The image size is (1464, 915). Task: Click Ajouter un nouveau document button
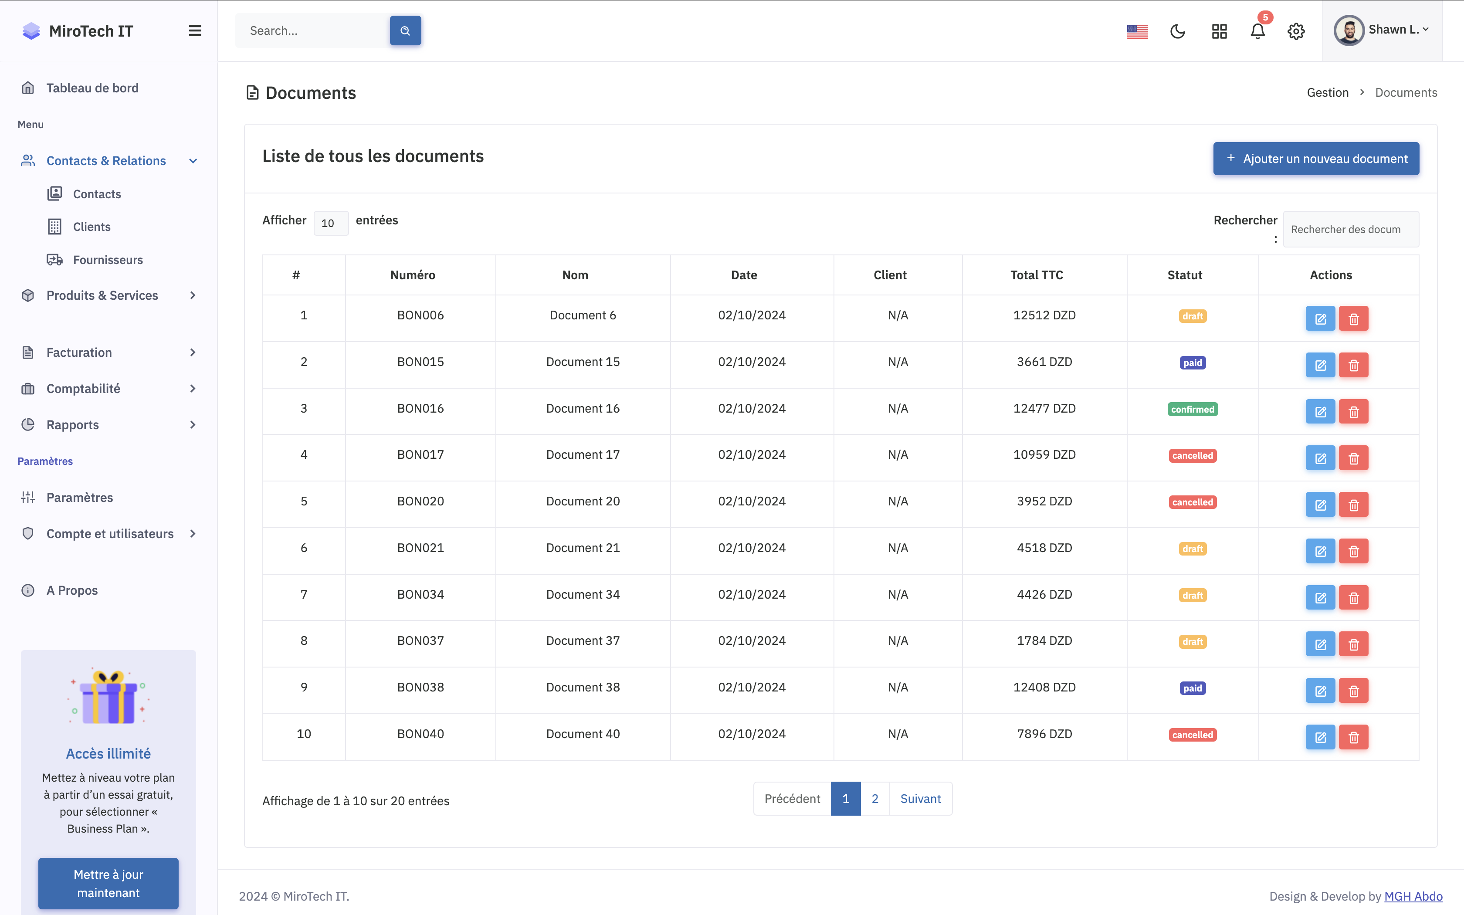[x=1316, y=159]
